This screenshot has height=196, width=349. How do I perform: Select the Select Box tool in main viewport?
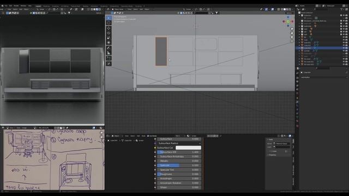coord(109,18)
